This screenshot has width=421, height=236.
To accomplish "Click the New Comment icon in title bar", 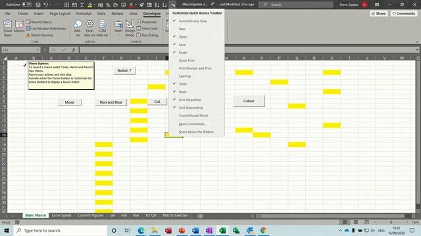I will [x=124, y=5].
